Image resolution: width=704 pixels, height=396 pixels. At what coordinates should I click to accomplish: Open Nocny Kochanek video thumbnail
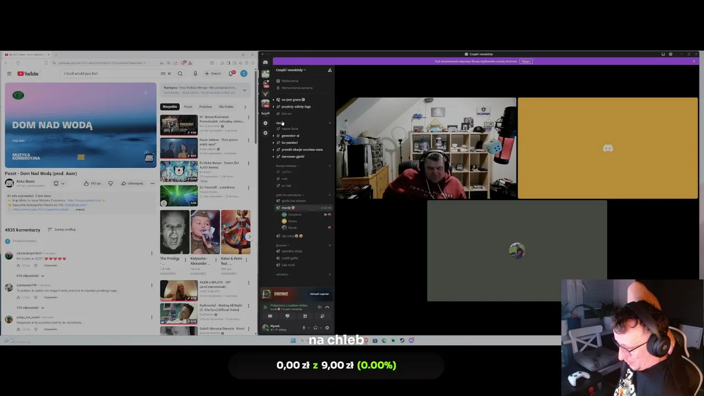[x=179, y=125]
